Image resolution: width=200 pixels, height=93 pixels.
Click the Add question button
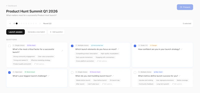click(56, 32)
